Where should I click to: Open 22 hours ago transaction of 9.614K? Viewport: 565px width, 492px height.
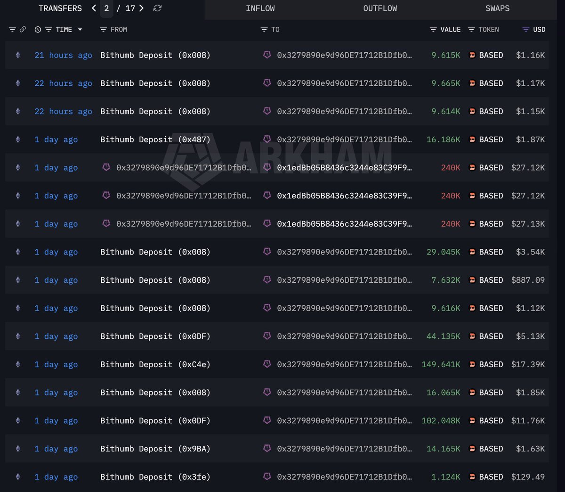click(63, 111)
